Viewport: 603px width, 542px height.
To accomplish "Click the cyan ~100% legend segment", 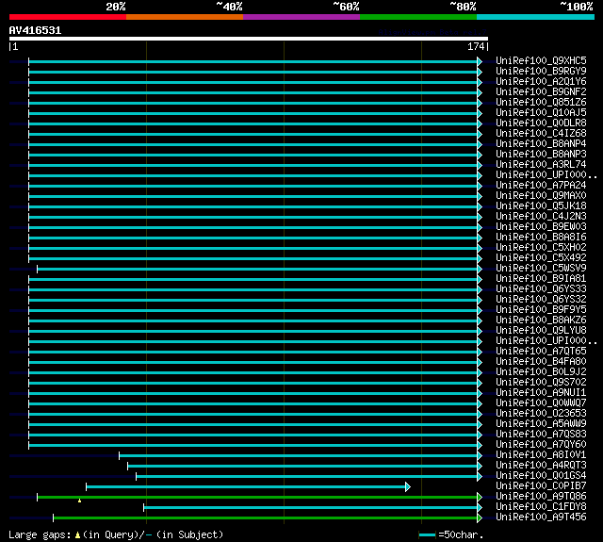I will (x=536, y=17).
